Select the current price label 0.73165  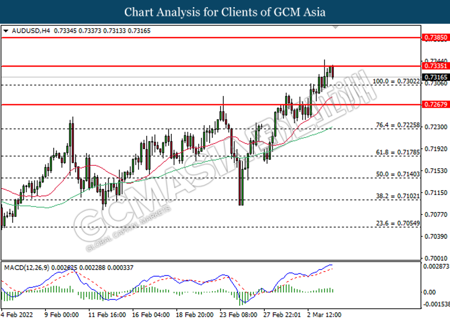coord(436,77)
